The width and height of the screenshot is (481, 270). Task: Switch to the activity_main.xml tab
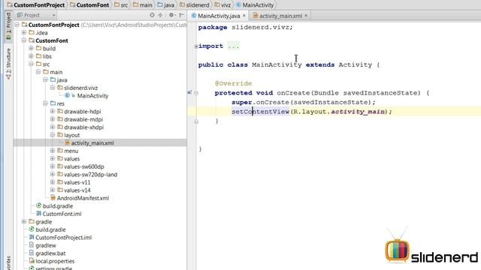pyautogui.click(x=280, y=16)
